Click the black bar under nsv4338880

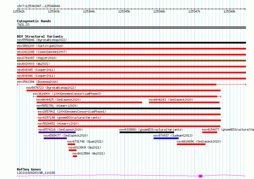coord(147,133)
